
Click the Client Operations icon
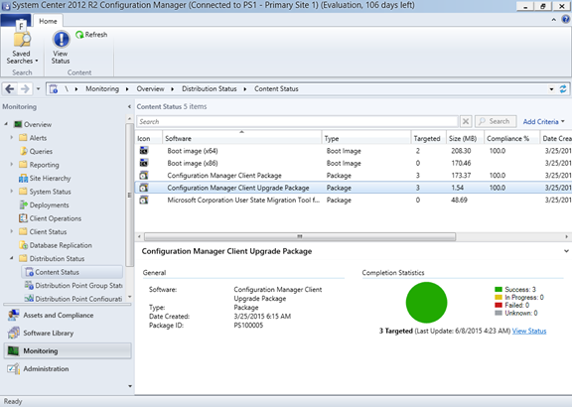23,218
